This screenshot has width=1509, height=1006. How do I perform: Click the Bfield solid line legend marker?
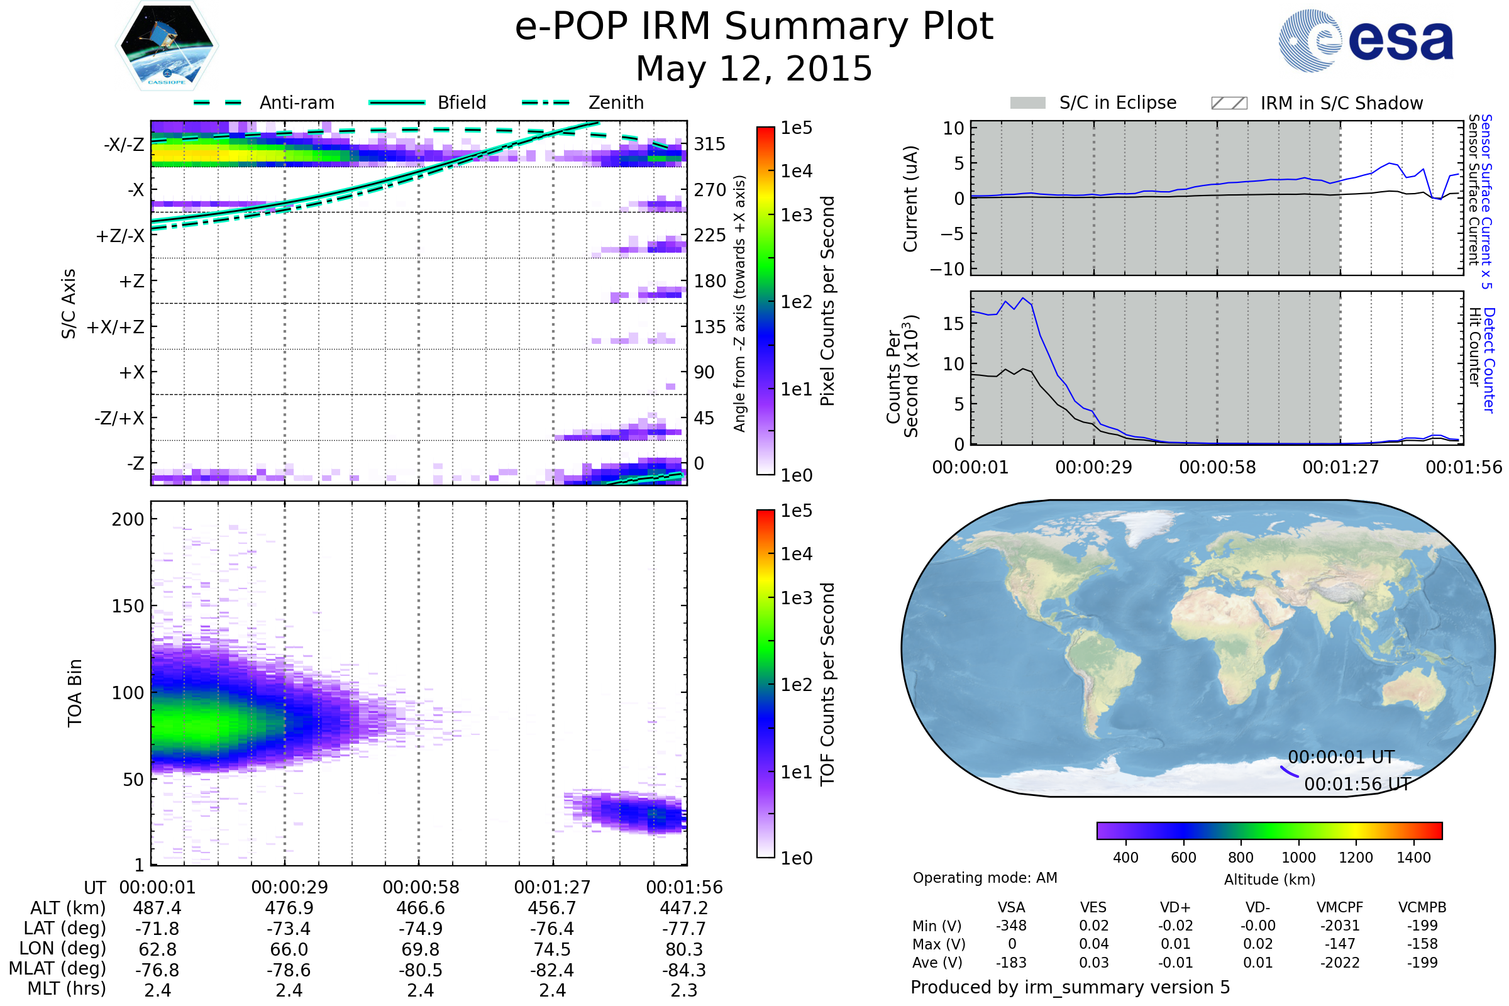tap(397, 102)
